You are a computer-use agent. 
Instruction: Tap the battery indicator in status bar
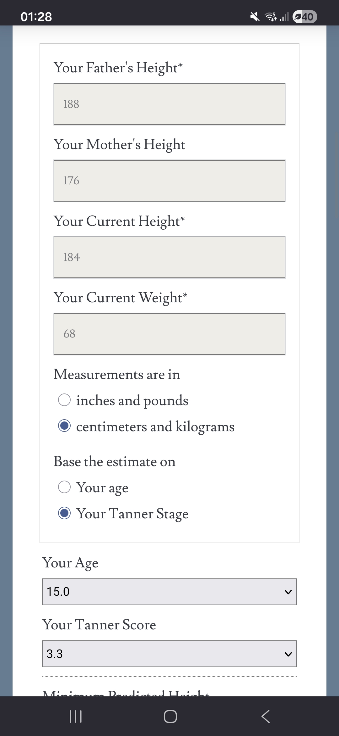point(304,17)
